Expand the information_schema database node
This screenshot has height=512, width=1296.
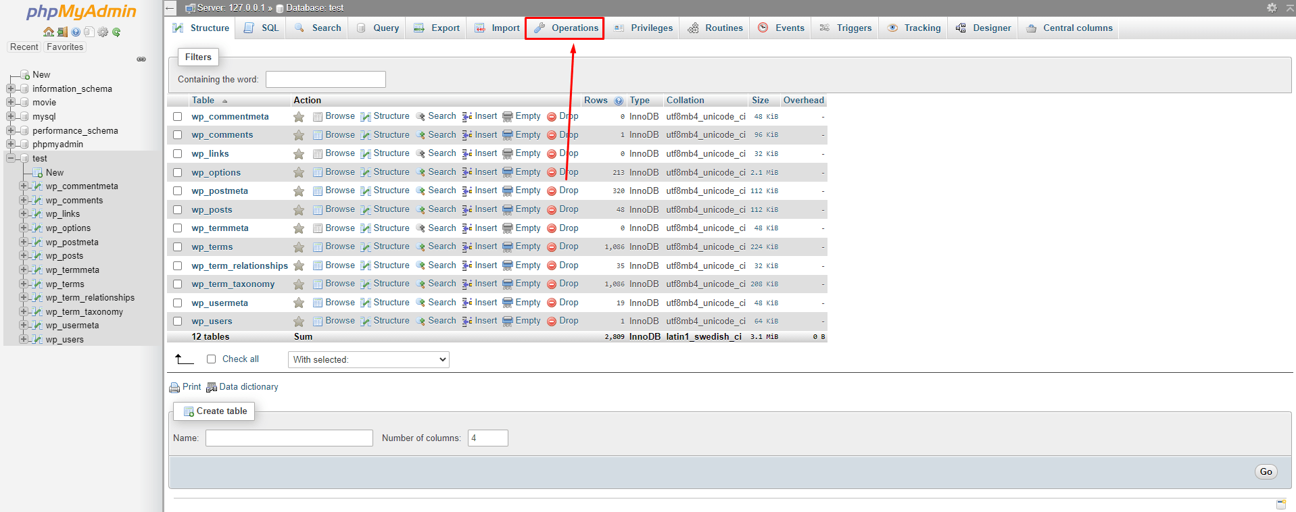pyautogui.click(x=10, y=88)
